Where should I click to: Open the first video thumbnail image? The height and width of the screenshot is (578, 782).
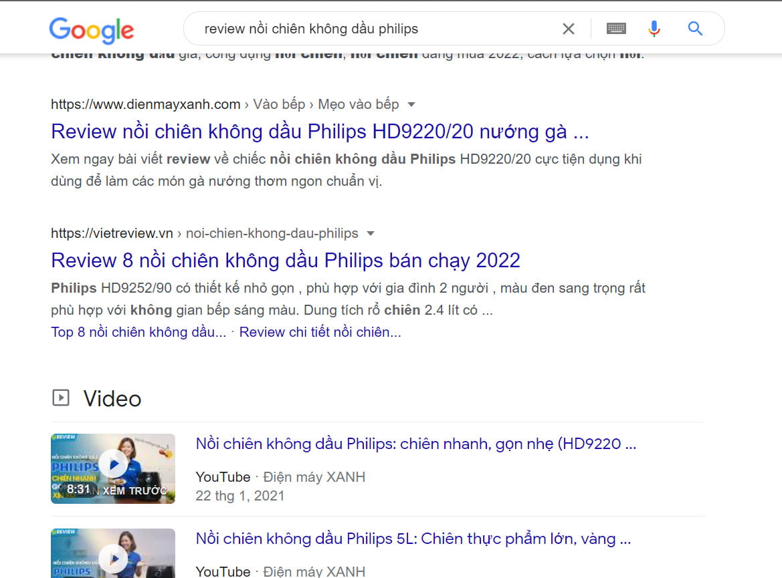113,468
